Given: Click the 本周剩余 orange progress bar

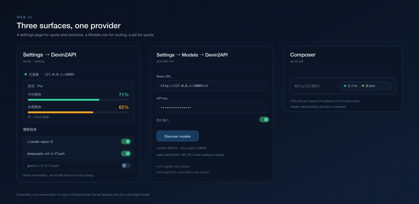Looking at the screenshot, I should (x=78, y=112).
